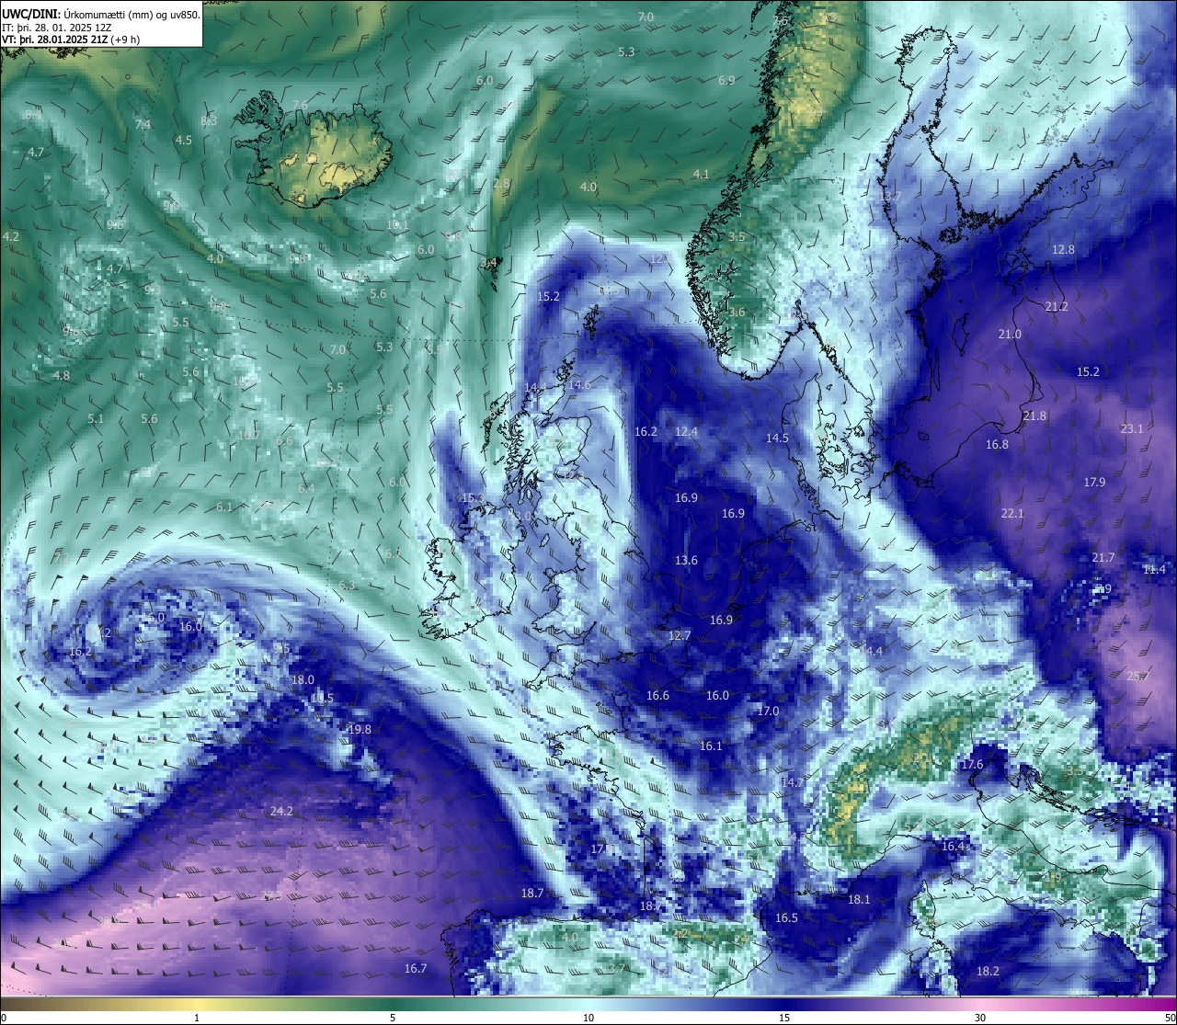This screenshot has width=1177, height=1025.
Task: Click the color scale at the 30 mm label
Action: pyautogui.click(x=980, y=1018)
